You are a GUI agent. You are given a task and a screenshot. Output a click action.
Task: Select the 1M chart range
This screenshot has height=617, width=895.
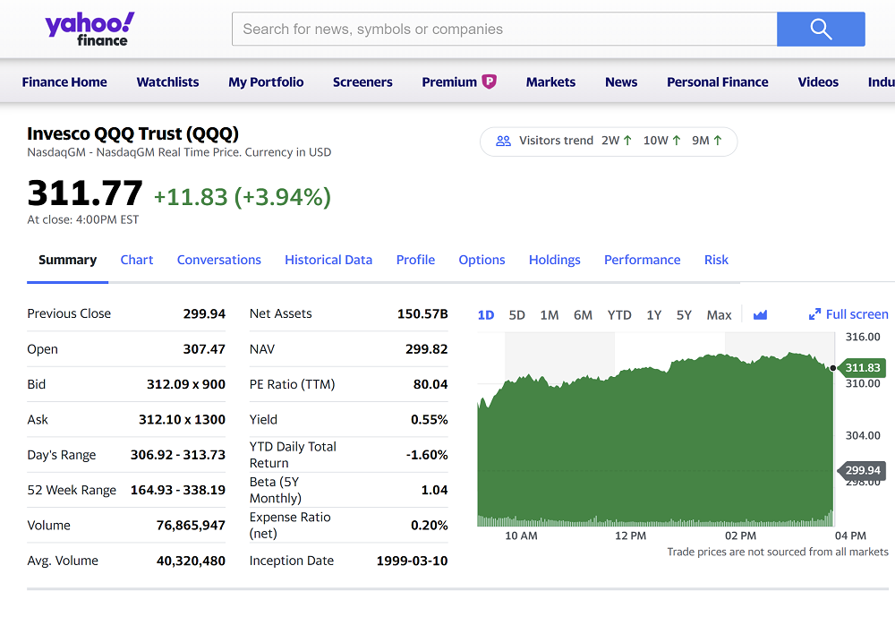pyautogui.click(x=550, y=315)
